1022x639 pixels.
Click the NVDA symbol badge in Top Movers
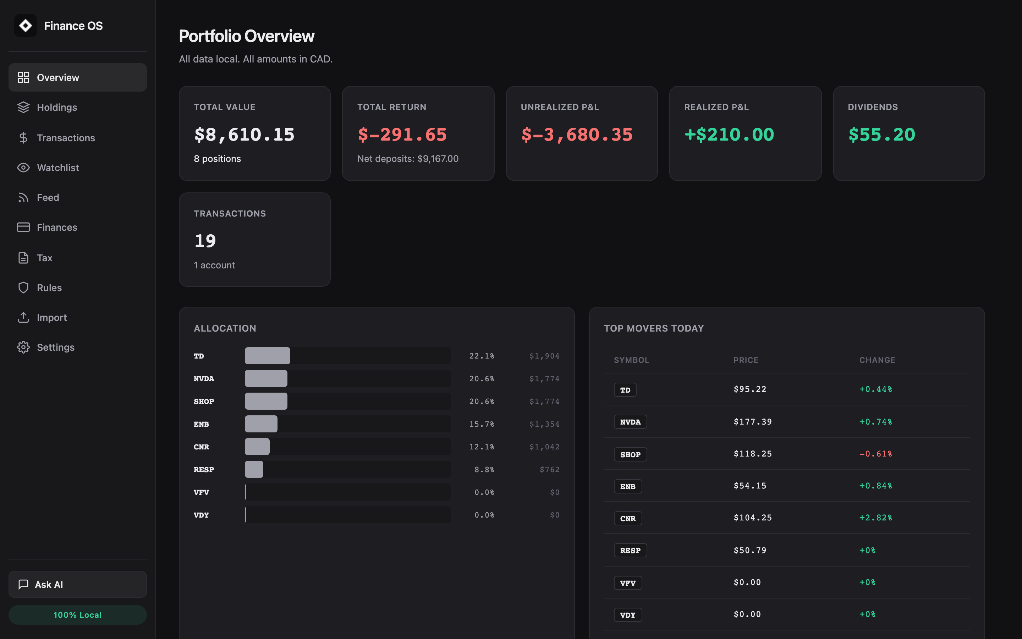pos(630,421)
